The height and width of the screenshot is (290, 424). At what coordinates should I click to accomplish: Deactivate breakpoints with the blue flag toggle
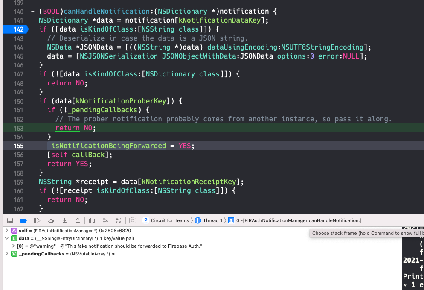(23, 220)
